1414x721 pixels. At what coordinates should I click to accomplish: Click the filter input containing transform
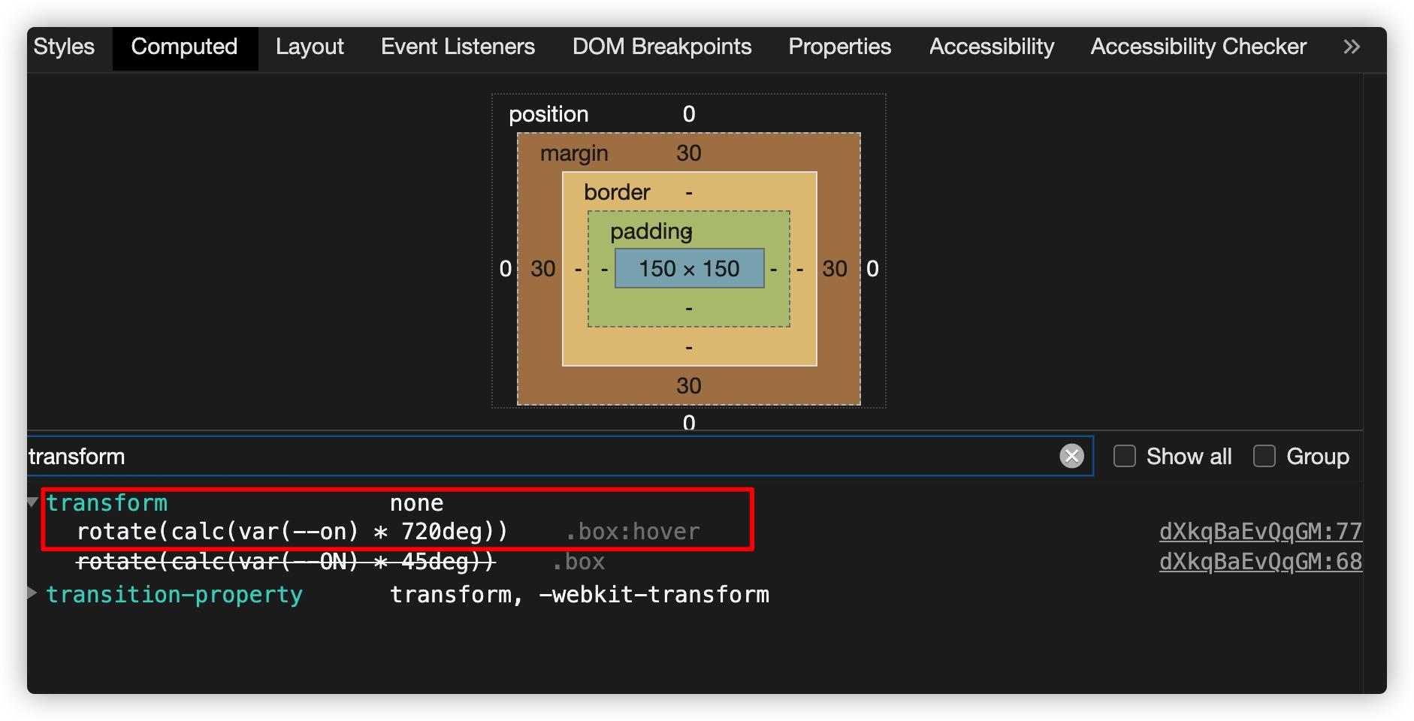pos(541,456)
